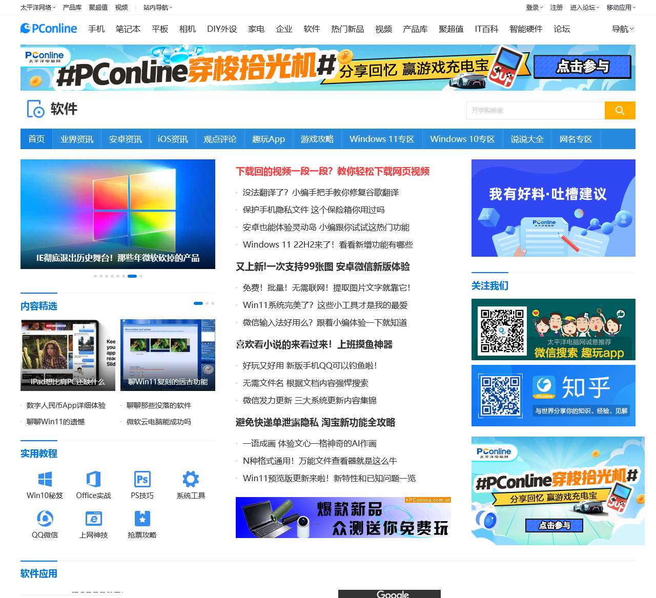Click 点击参与 on sidebar 拾光机 banner

(x=554, y=525)
